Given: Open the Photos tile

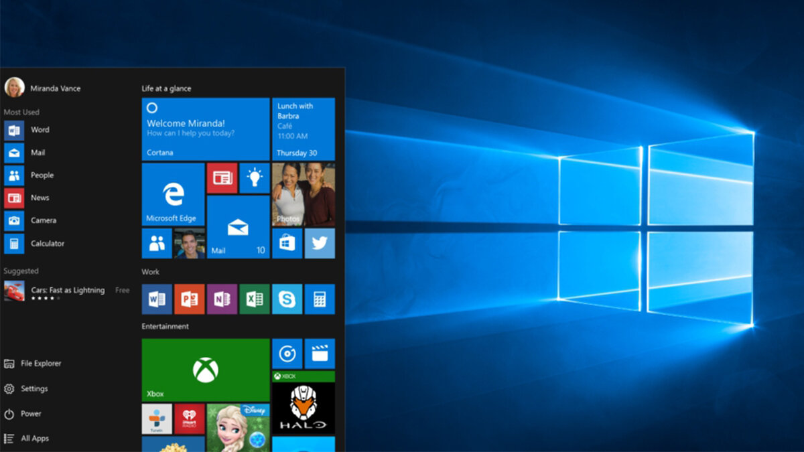Looking at the screenshot, I should [x=304, y=194].
